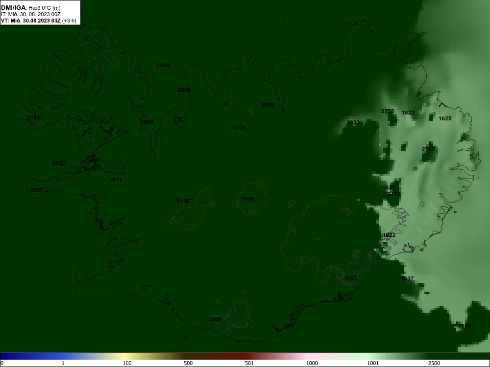Click the 1933 value at the light-green edge
Viewport: 490px width, 367px height.
click(x=353, y=122)
